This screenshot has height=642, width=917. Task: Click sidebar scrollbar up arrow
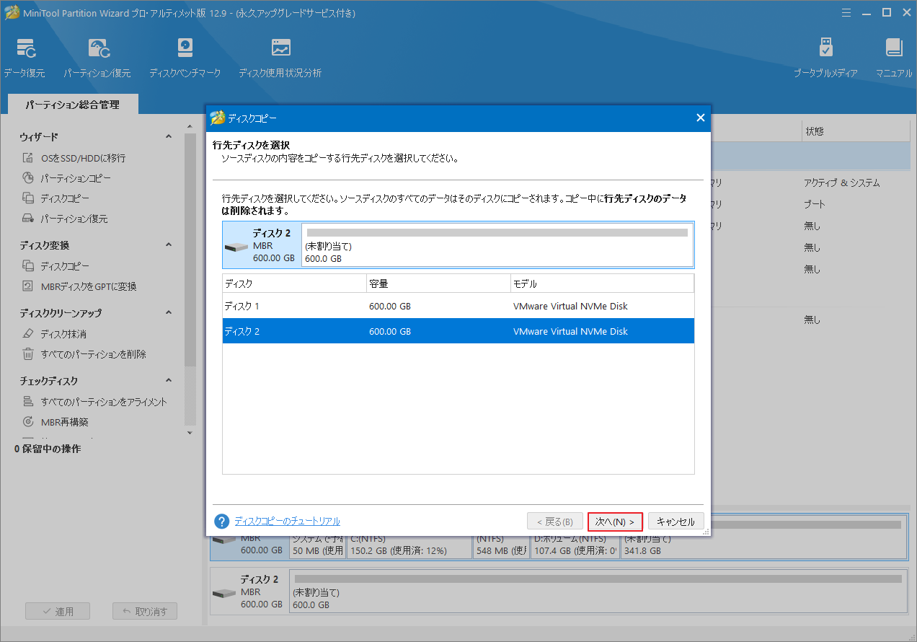point(190,128)
